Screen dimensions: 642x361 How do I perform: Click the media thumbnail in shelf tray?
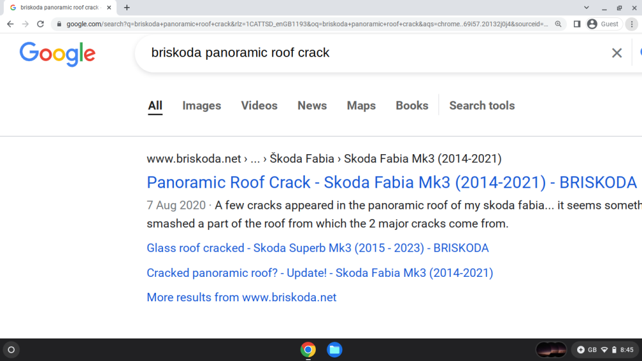pyautogui.click(x=551, y=350)
